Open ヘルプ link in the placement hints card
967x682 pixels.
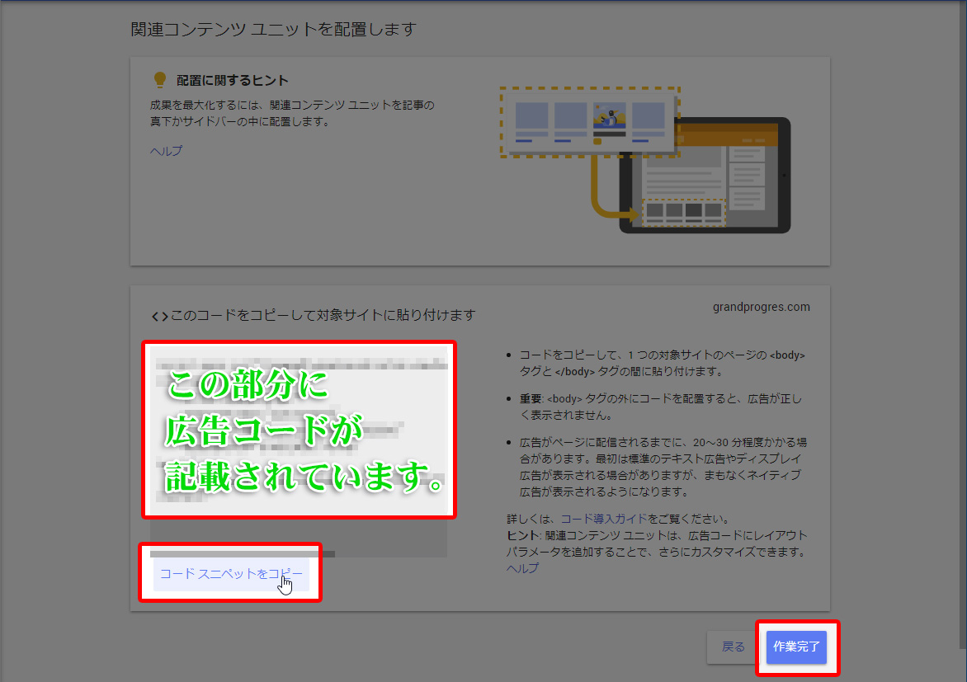click(166, 151)
